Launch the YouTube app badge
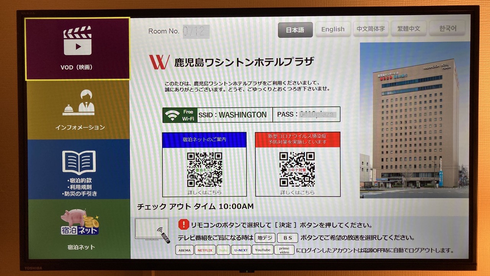 [x=263, y=250]
